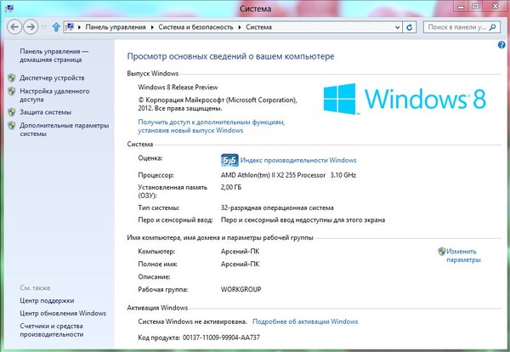Screen dimensions: 510x352
Task: Click 'Windows 8 Release Preview' text
Action: pyautogui.click(x=178, y=88)
